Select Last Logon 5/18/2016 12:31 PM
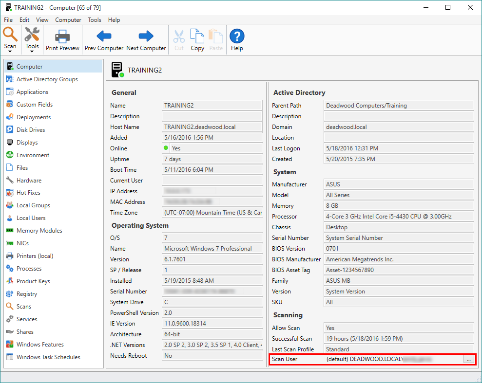 pos(399,148)
